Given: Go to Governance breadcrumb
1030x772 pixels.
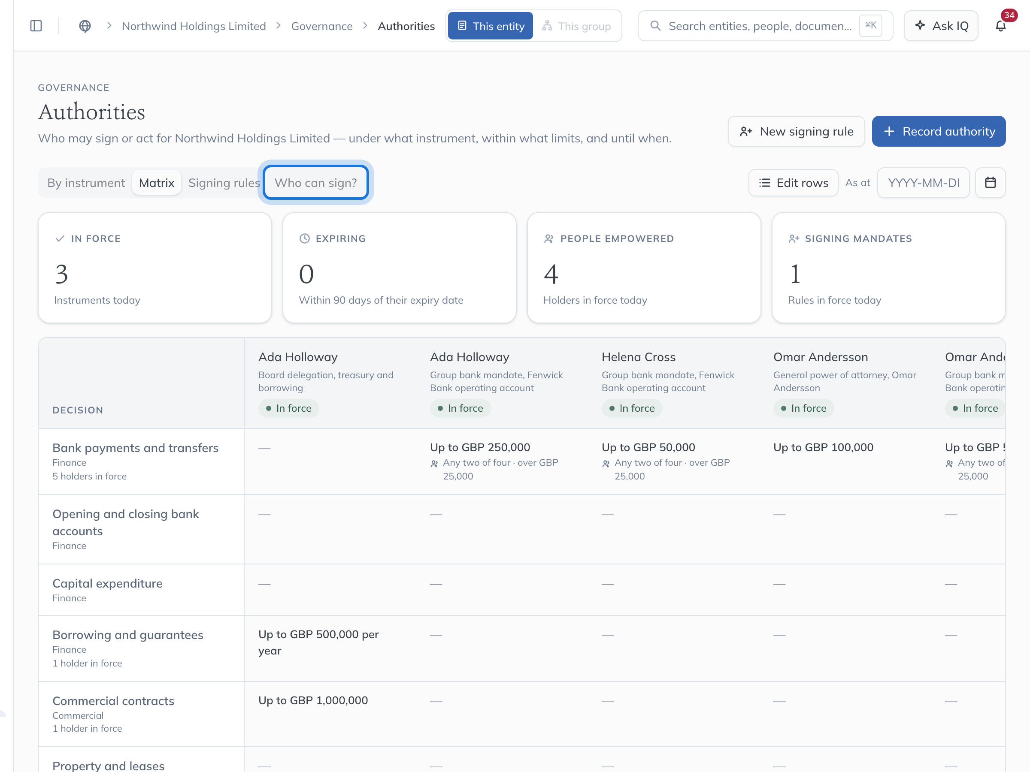Looking at the screenshot, I should (322, 26).
